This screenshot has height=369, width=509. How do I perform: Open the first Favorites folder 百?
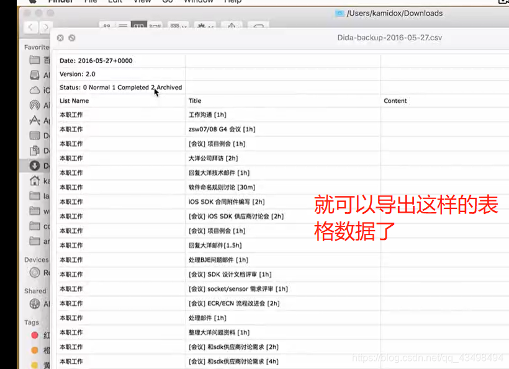39,60
